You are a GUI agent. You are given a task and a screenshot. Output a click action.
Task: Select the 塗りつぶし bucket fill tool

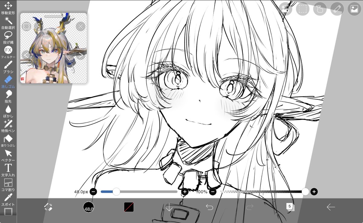pyautogui.click(x=8, y=141)
